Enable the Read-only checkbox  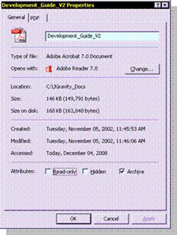click(x=48, y=172)
